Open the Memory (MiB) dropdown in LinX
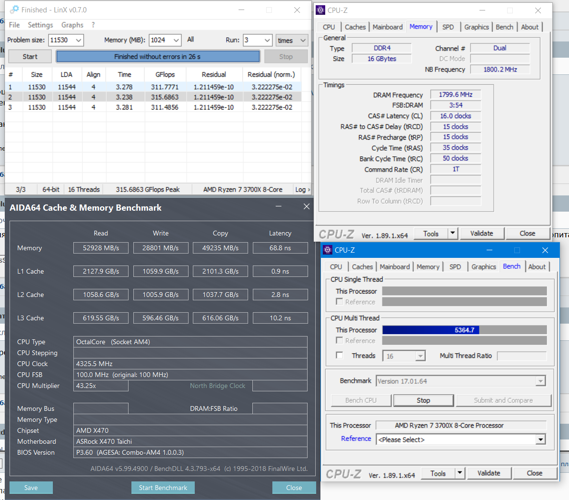The height and width of the screenshot is (500, 569). 176,40
